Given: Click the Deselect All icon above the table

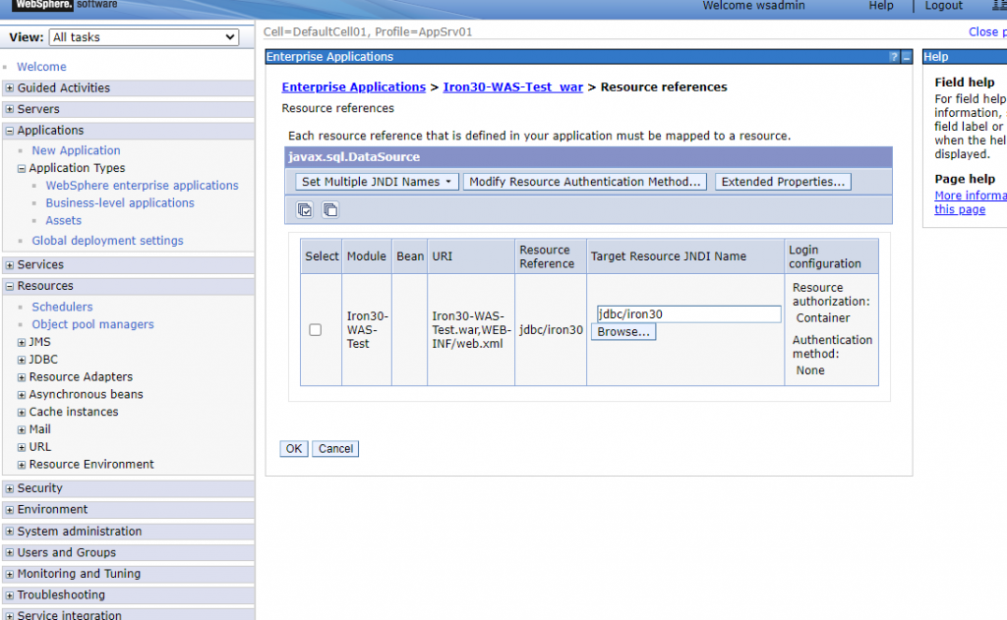Looking at the screenshot, I should click(330, 210).
